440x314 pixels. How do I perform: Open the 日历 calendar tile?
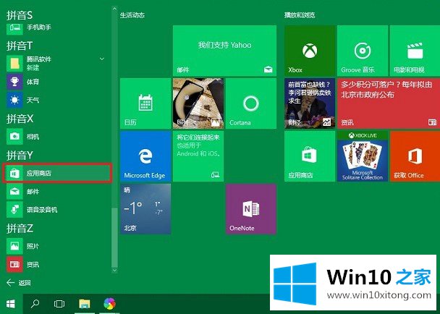click(x=145, y=103)
